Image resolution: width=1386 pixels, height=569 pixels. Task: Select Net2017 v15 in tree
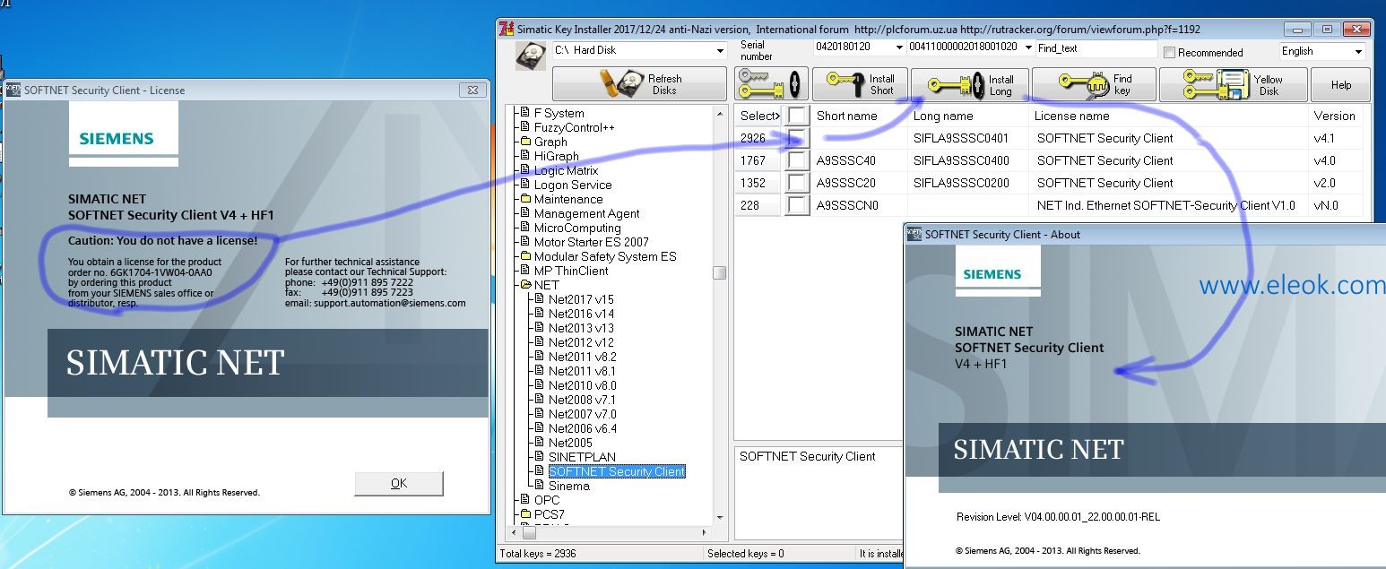point(581,299)
